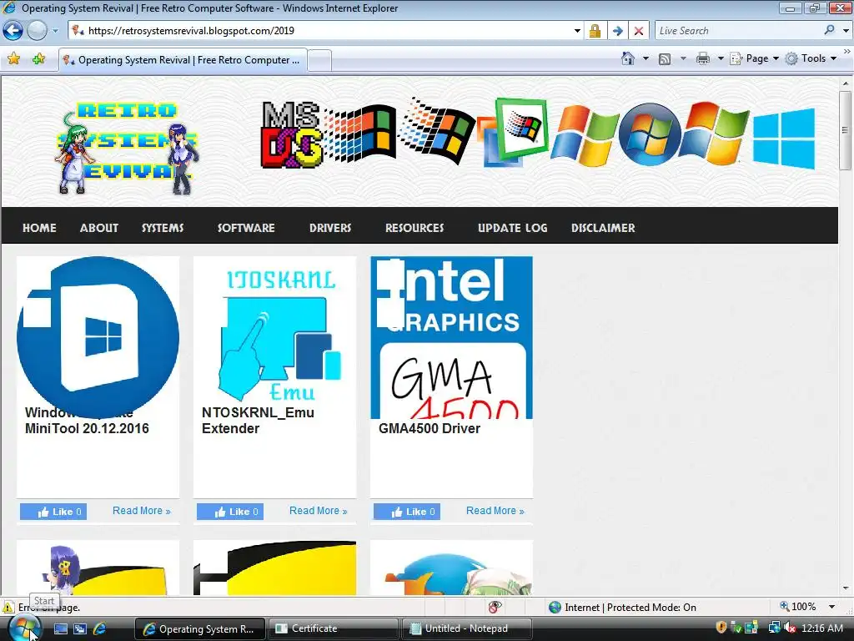Like the Windows Update MiniTool post

point(53,512)
